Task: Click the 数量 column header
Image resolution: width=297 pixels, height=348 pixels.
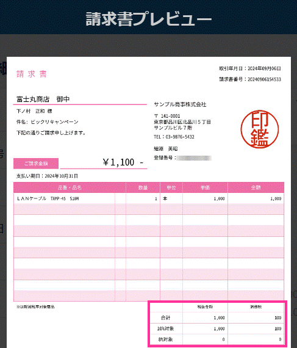Action: (143, 188)
